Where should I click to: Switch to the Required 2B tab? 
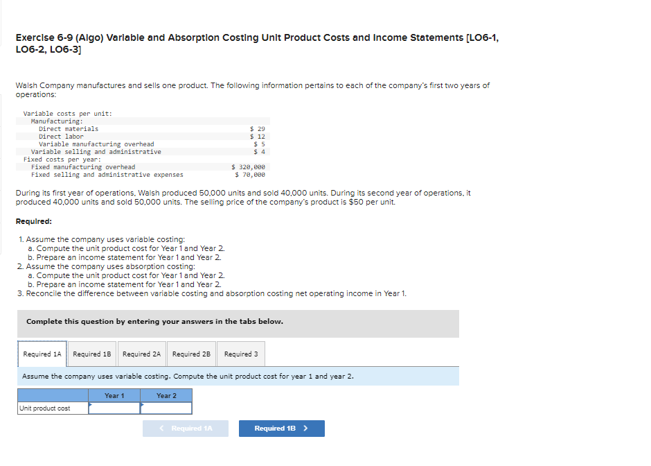[191, 354]
